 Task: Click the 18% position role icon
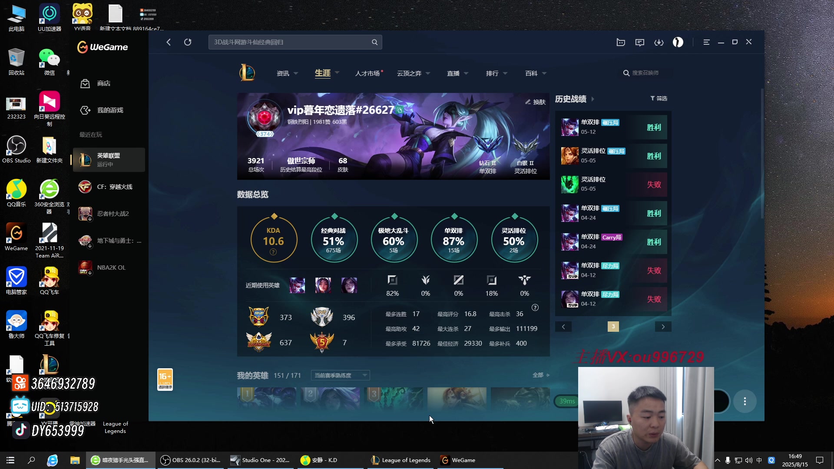[x=492, y=280]
